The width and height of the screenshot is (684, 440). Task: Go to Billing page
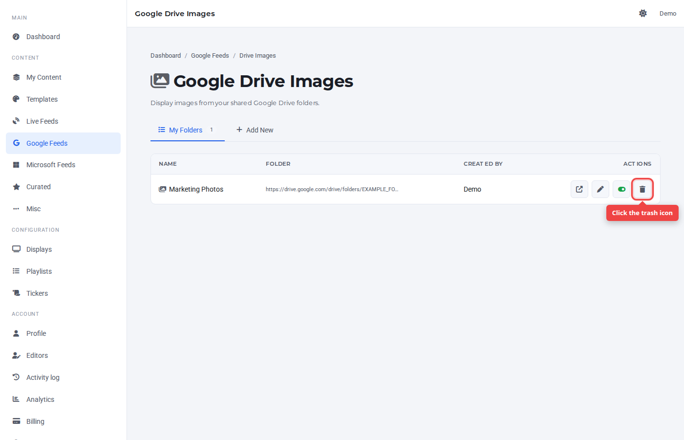[63, 421]
